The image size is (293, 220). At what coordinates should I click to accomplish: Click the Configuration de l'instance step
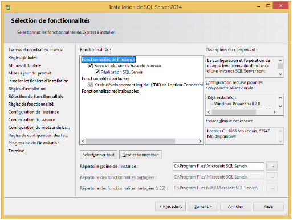pos(34,112)
